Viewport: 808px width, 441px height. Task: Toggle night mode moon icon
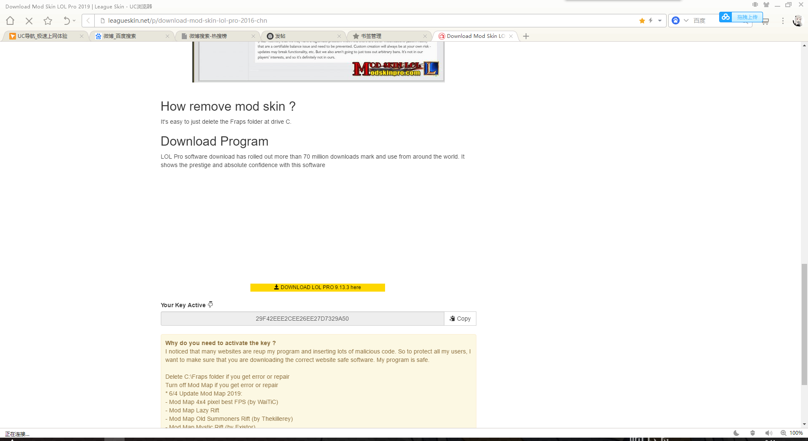coord(736,433)
